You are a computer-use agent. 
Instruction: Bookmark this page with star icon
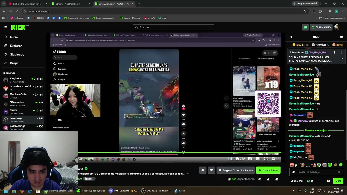[x=304, y=11]
